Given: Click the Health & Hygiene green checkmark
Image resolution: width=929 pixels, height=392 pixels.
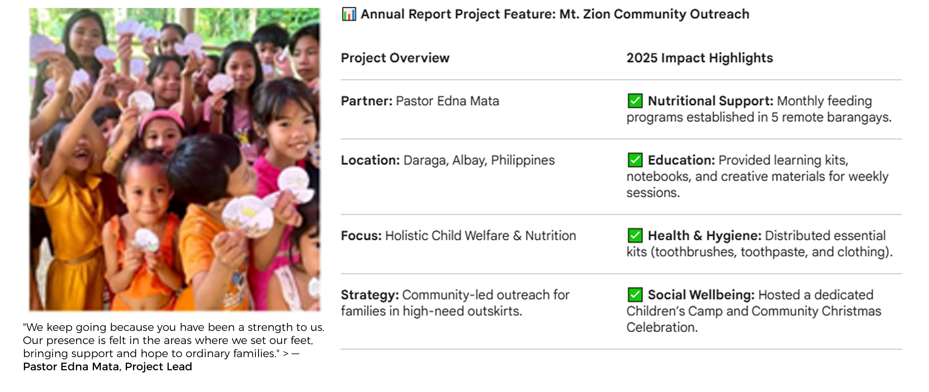Looking at the screenshot, I should [635, 235].
